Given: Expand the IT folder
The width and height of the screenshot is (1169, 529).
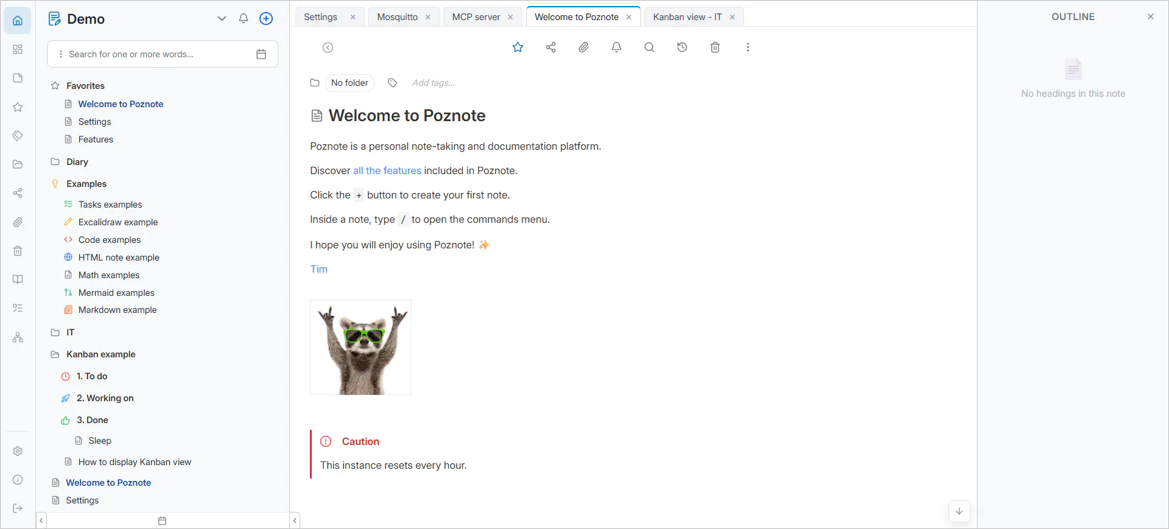Looking at the screenshot, I should [x=70, y=332].
